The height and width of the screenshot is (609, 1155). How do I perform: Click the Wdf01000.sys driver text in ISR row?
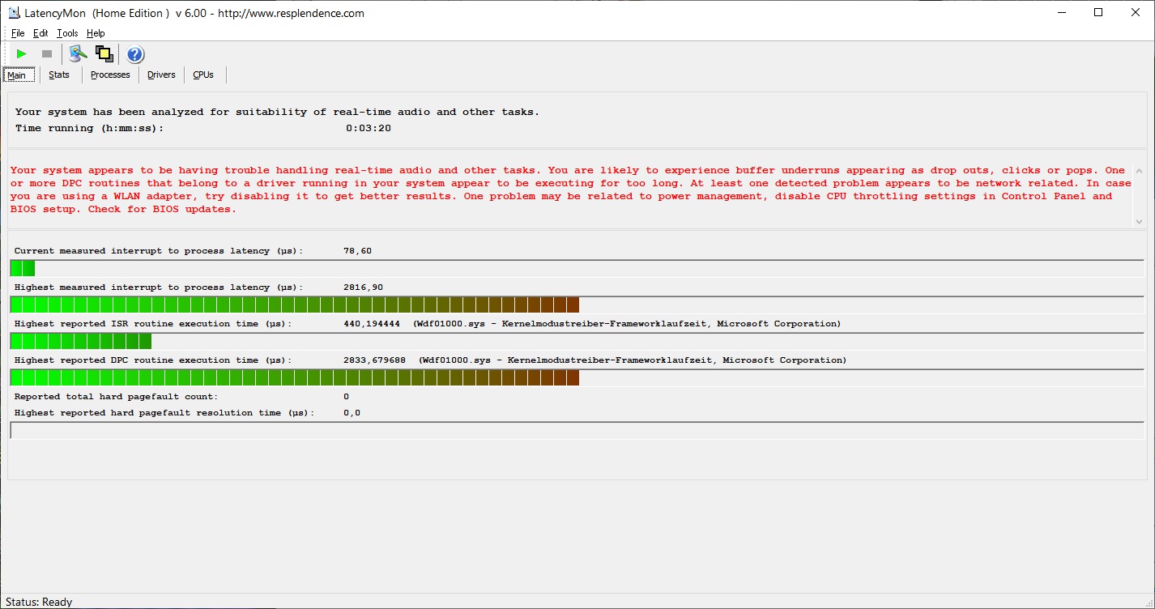tap(627, 324)
